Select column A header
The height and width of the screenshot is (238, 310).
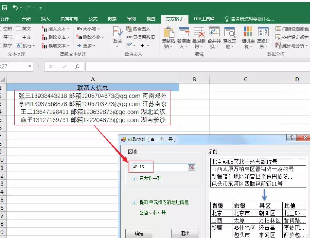tap(93, 80)
